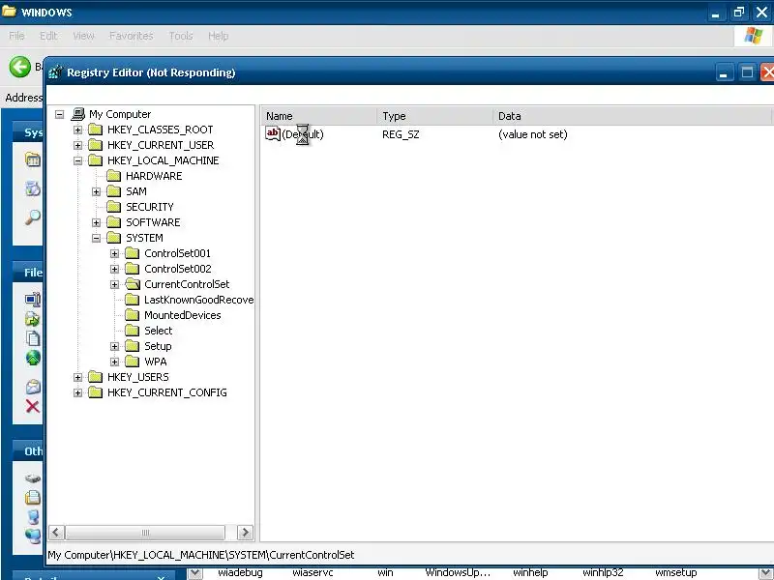Image resolution: width=774 pixels, height=580 pixels.
Task: Expand HKEY_CLASSES_ROOT with plus box
Action: pyautogui.click(x=78, y=130)
